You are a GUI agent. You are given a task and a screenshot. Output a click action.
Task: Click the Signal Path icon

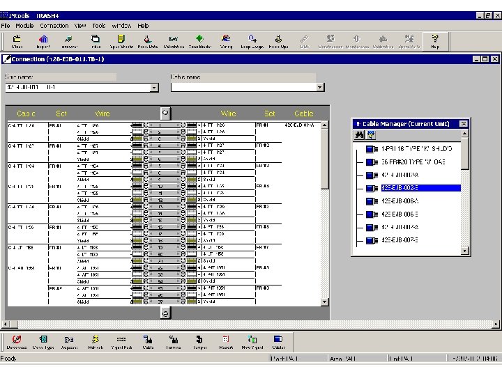tap(121, 342)
